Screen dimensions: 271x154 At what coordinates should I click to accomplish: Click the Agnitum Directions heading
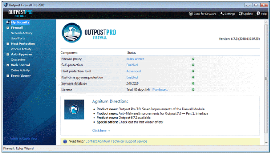[110, 102]
